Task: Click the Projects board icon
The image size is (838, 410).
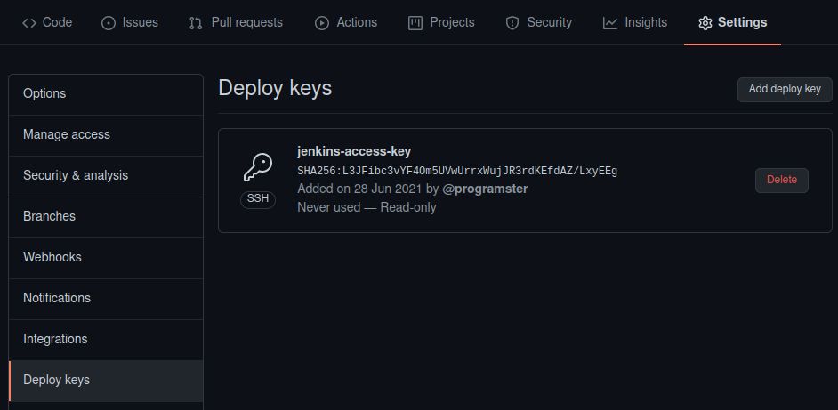Action: point(415,23)
